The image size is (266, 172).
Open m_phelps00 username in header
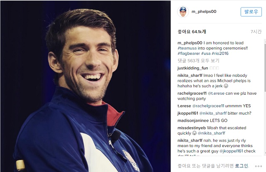(x=204, y=12)
